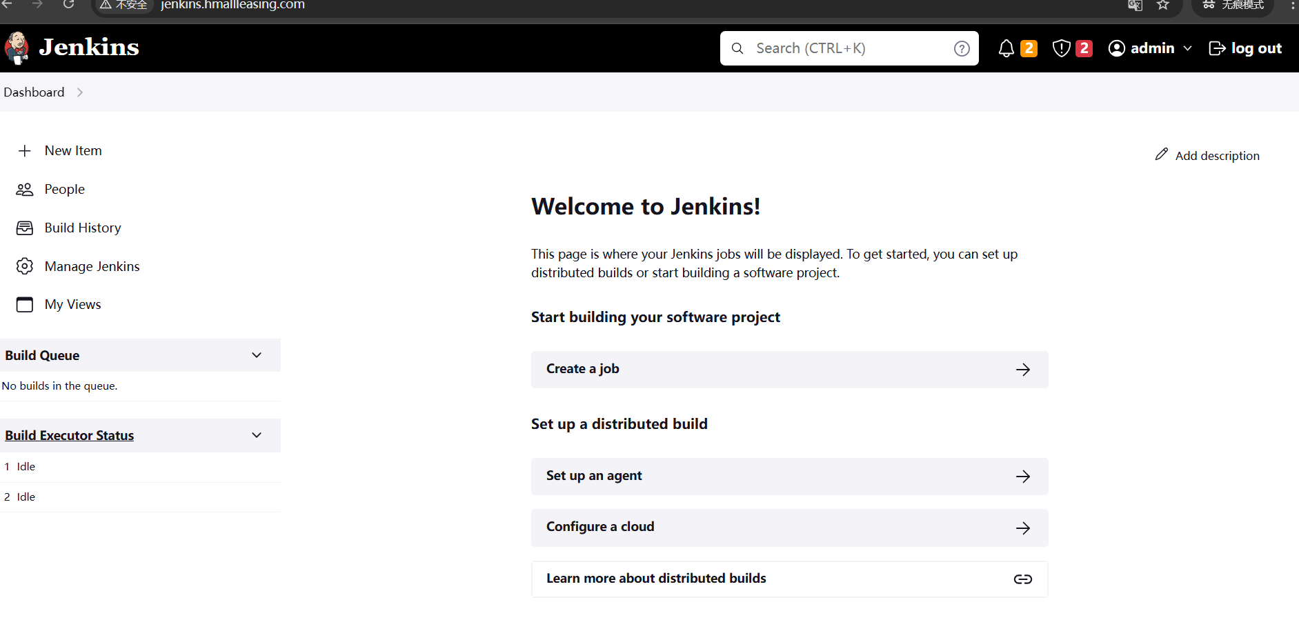Go to Dashboard breadcrumb
Screen dimensions: 1299x631
pos(34,92)
